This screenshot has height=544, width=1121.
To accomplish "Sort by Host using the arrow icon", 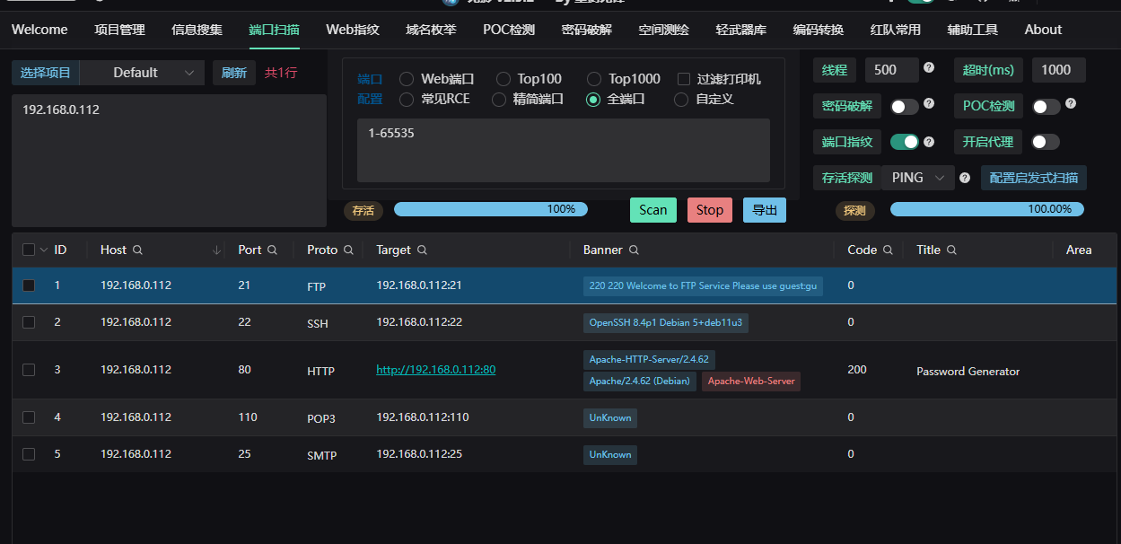I will coord(216,250).
